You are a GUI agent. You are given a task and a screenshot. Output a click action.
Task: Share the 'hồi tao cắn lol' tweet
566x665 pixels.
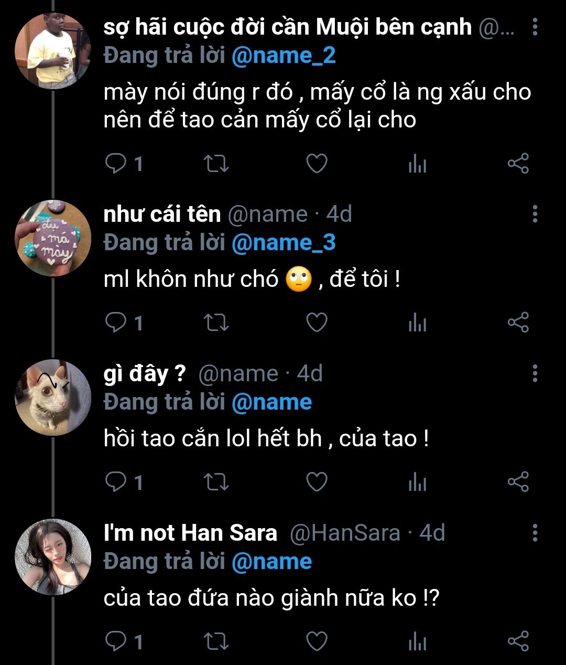[518, 482]
